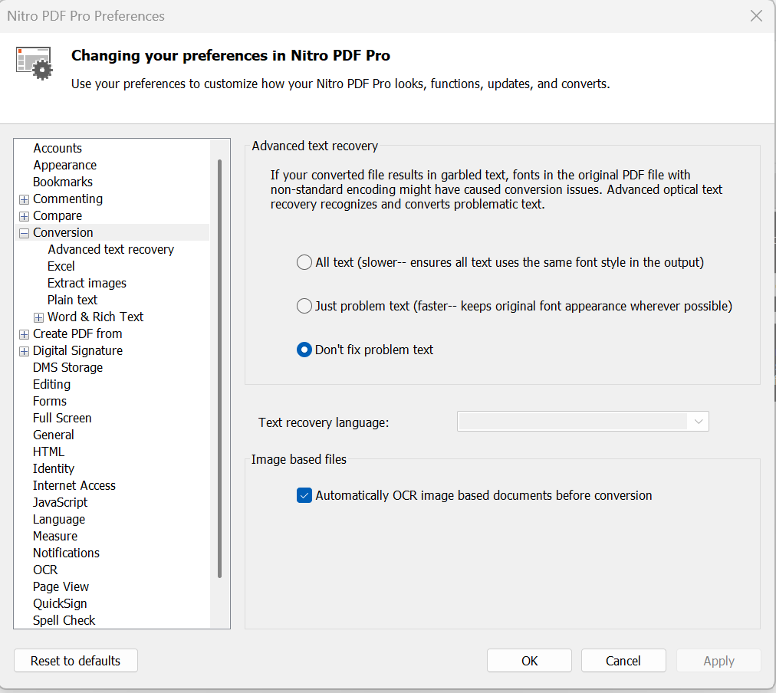Open General preferences
776x693 pixels.
(54, 435)
